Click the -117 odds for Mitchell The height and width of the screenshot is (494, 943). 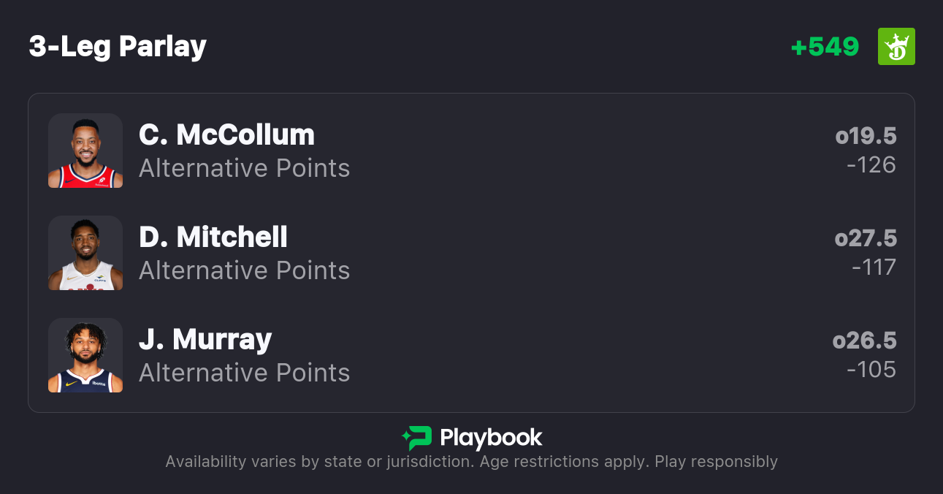[x=874, y=267]
